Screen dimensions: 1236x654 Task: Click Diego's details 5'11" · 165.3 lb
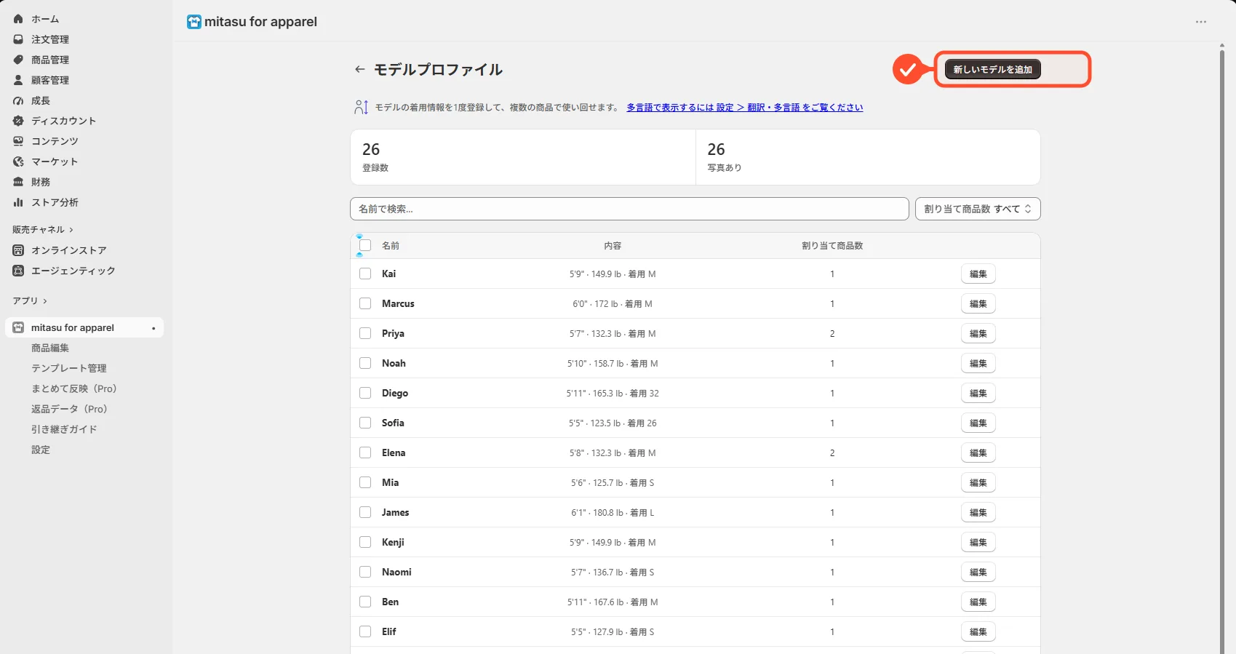(613, 393)
